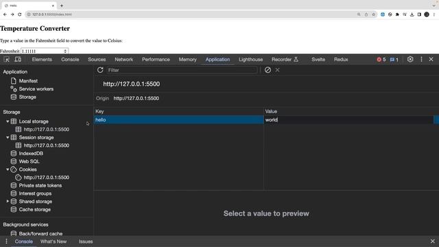Collapse the Cookies tree
439x247 pixels.
[x=8, y=169]
